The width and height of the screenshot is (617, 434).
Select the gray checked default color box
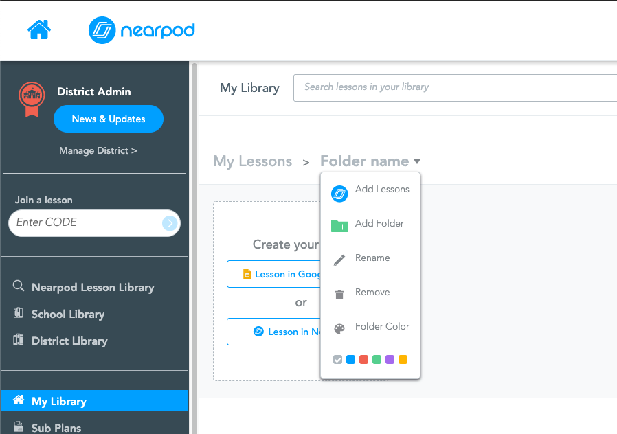point(337,359)
